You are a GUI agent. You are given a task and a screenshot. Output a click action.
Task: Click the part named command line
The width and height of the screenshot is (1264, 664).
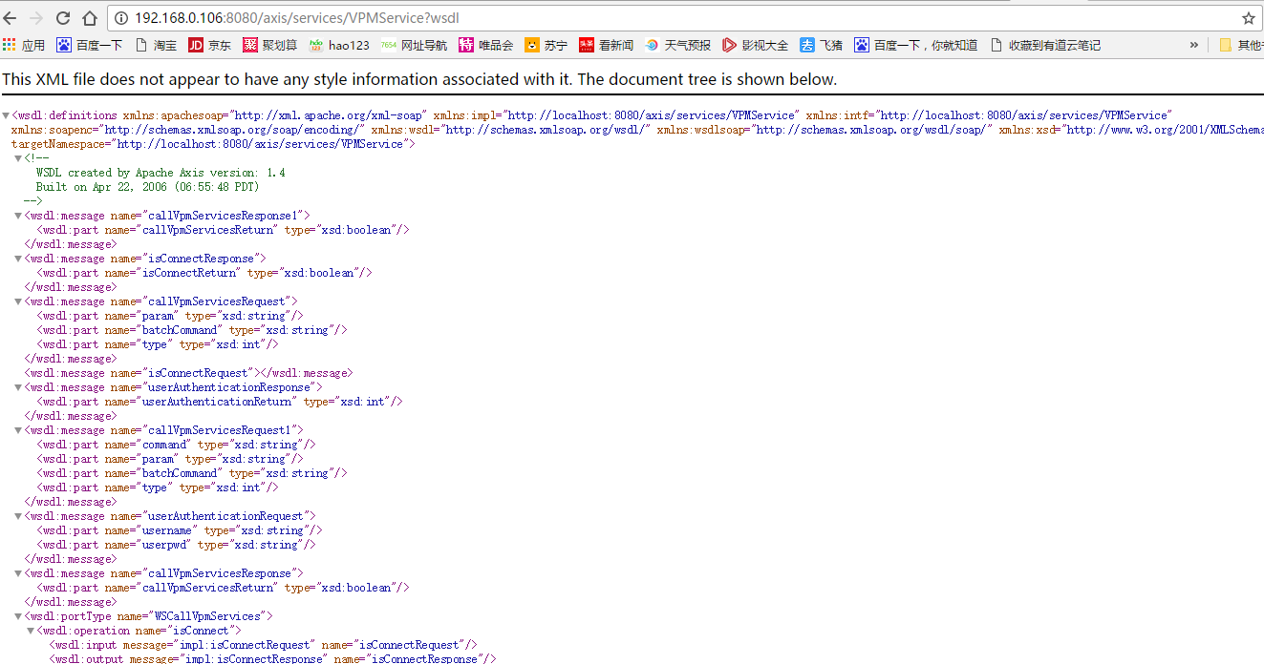[176, 445]
